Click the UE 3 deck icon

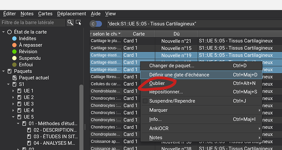(x=19, y=104)
